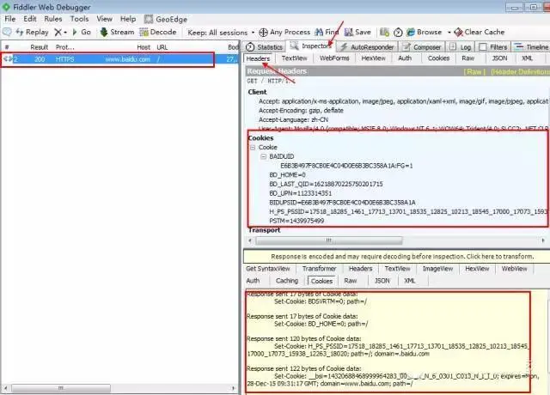Open the response Auth tab

click(x=253, y=281)
